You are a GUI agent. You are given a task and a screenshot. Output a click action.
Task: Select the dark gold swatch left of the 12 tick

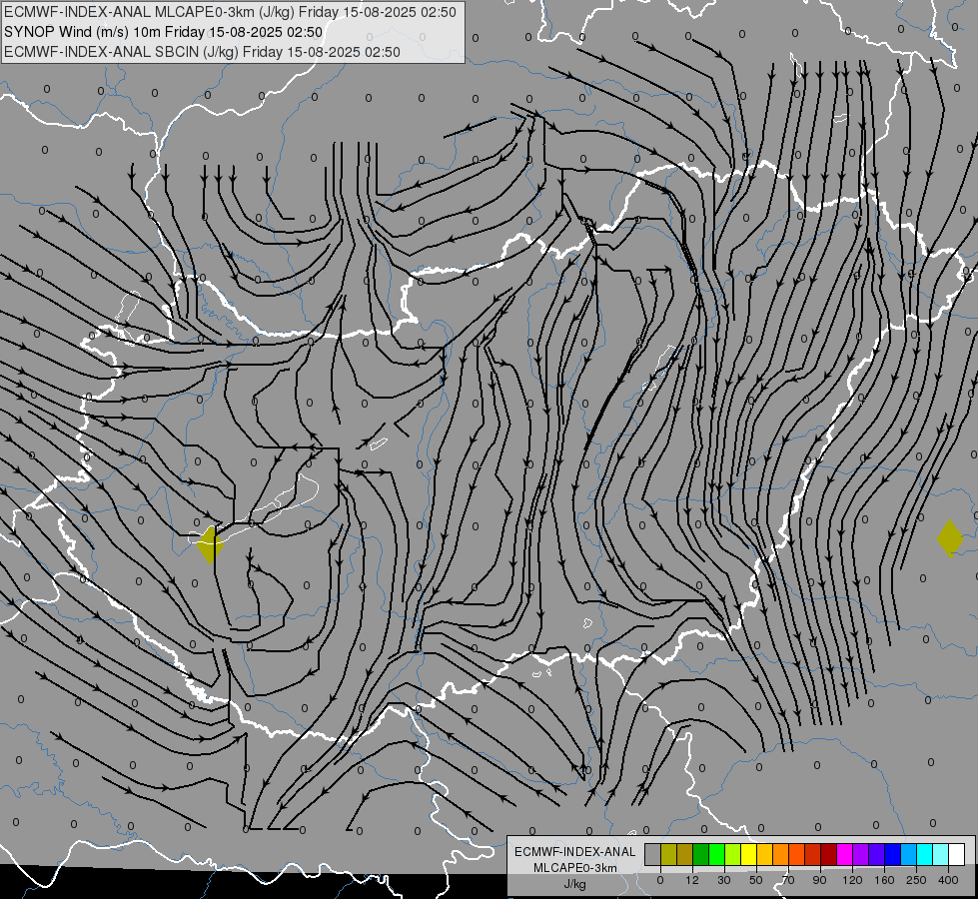tap(685, 854)
